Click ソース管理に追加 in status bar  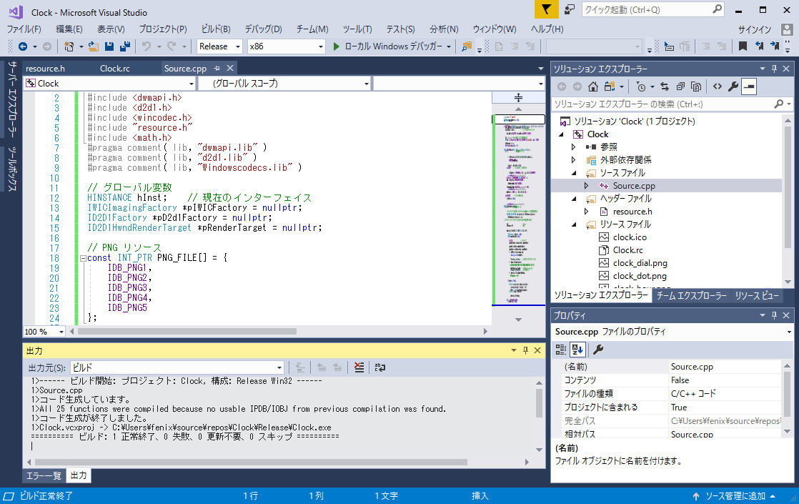click(x=734, y=496)
